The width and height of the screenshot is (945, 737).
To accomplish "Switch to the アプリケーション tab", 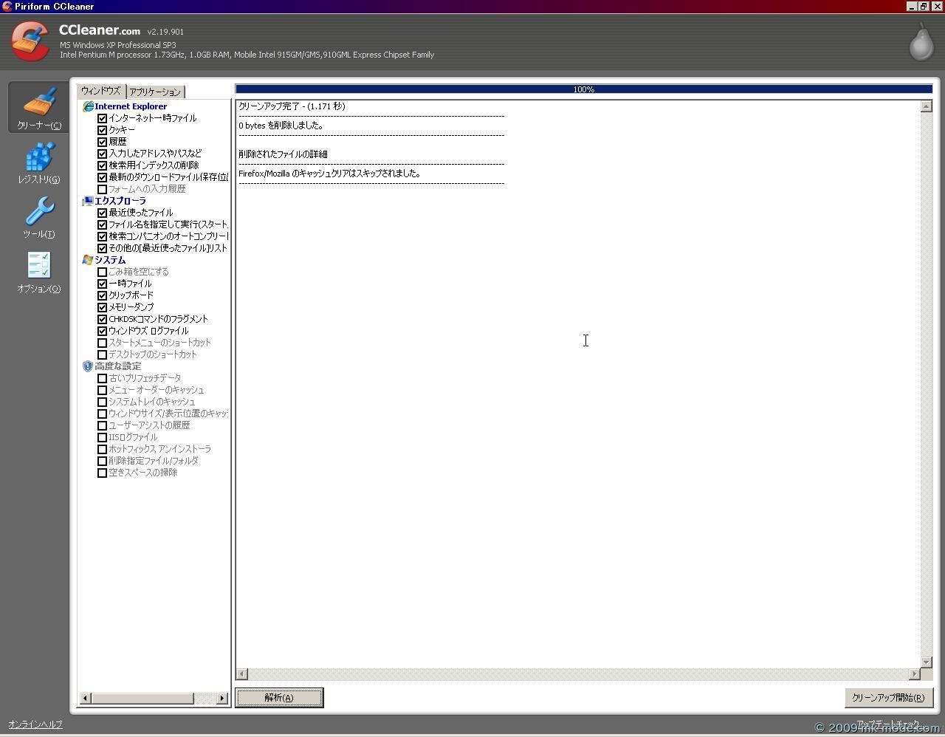I will [155, 92].
